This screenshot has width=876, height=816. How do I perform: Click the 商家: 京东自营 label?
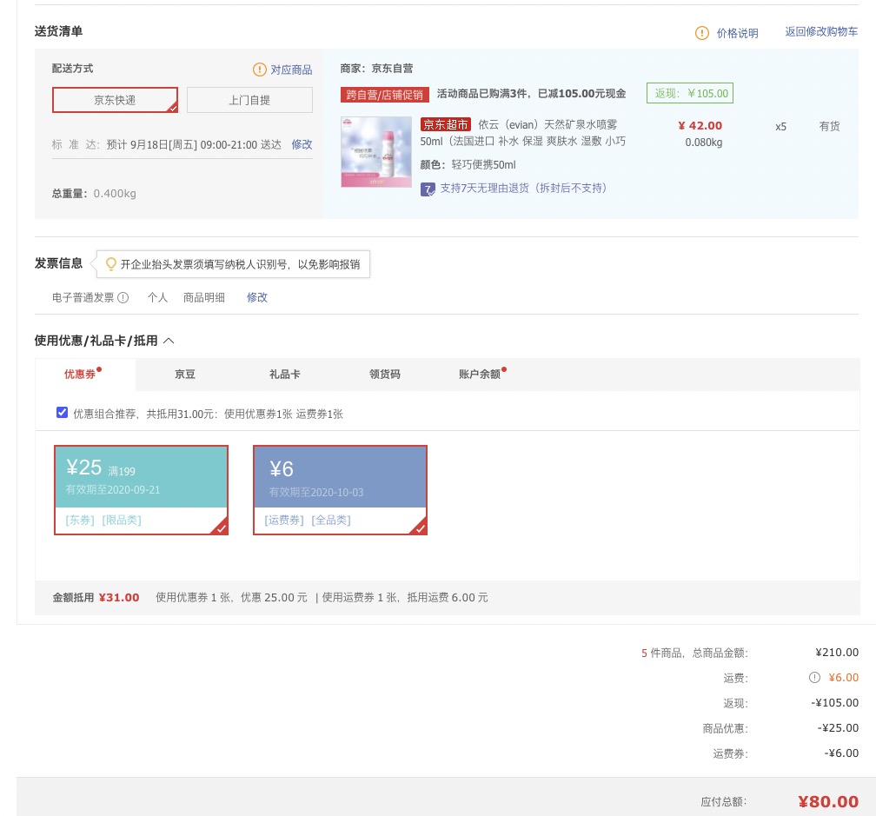pos(376,68)
